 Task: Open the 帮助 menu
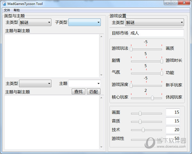pos(17,10)
